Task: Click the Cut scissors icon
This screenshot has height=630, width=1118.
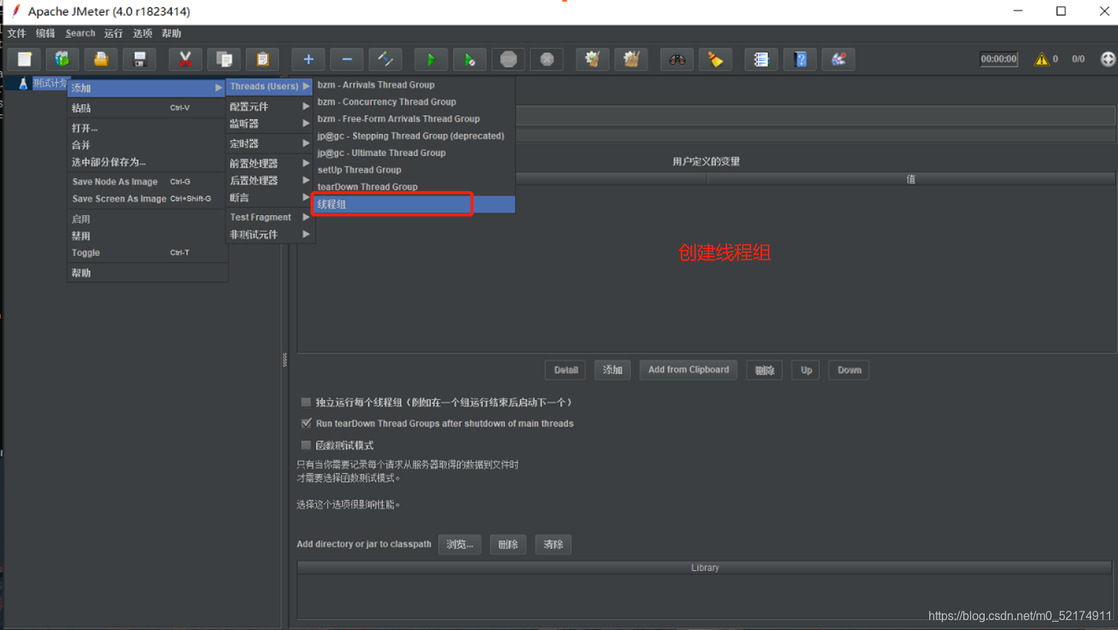Action: (x=185, y=59)
